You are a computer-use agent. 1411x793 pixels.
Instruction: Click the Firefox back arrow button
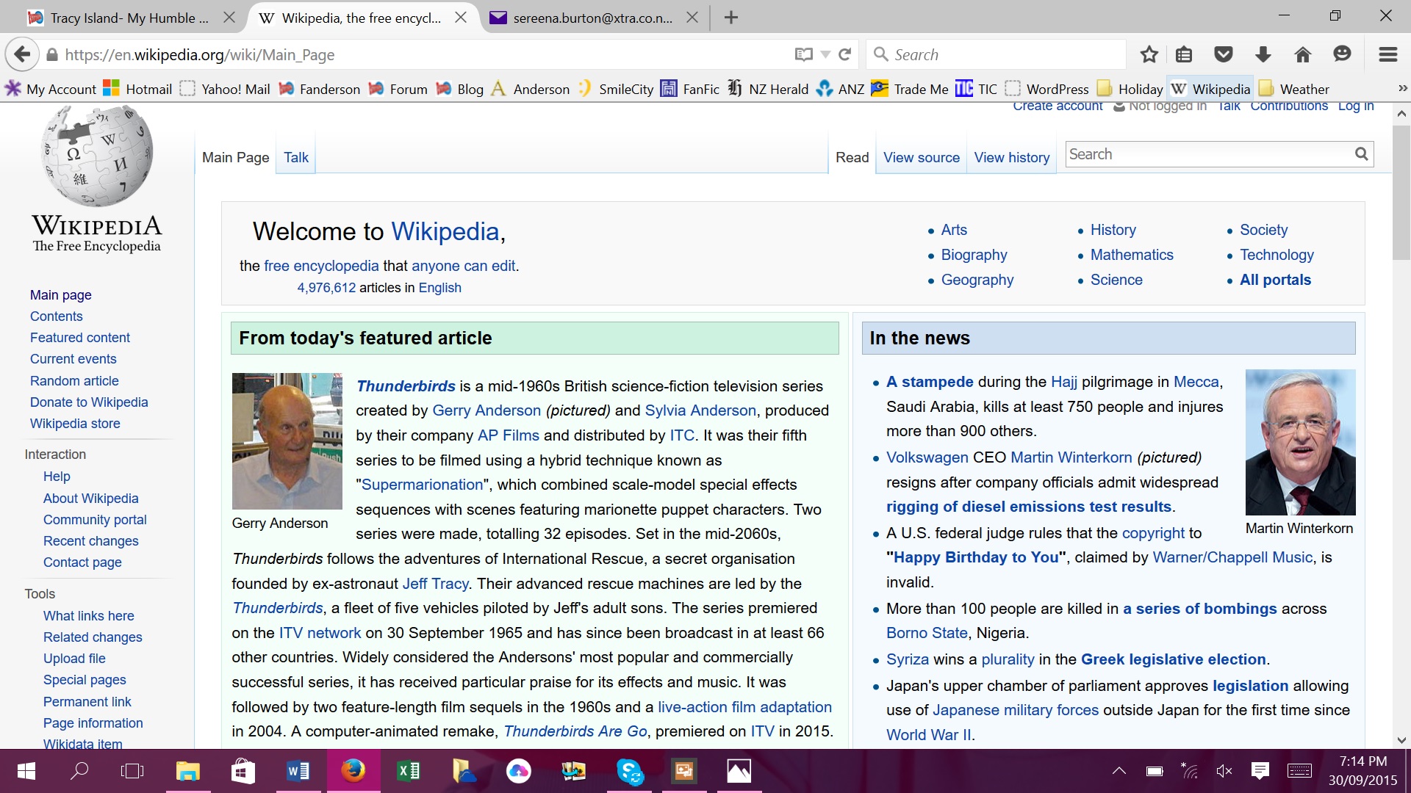22,54
